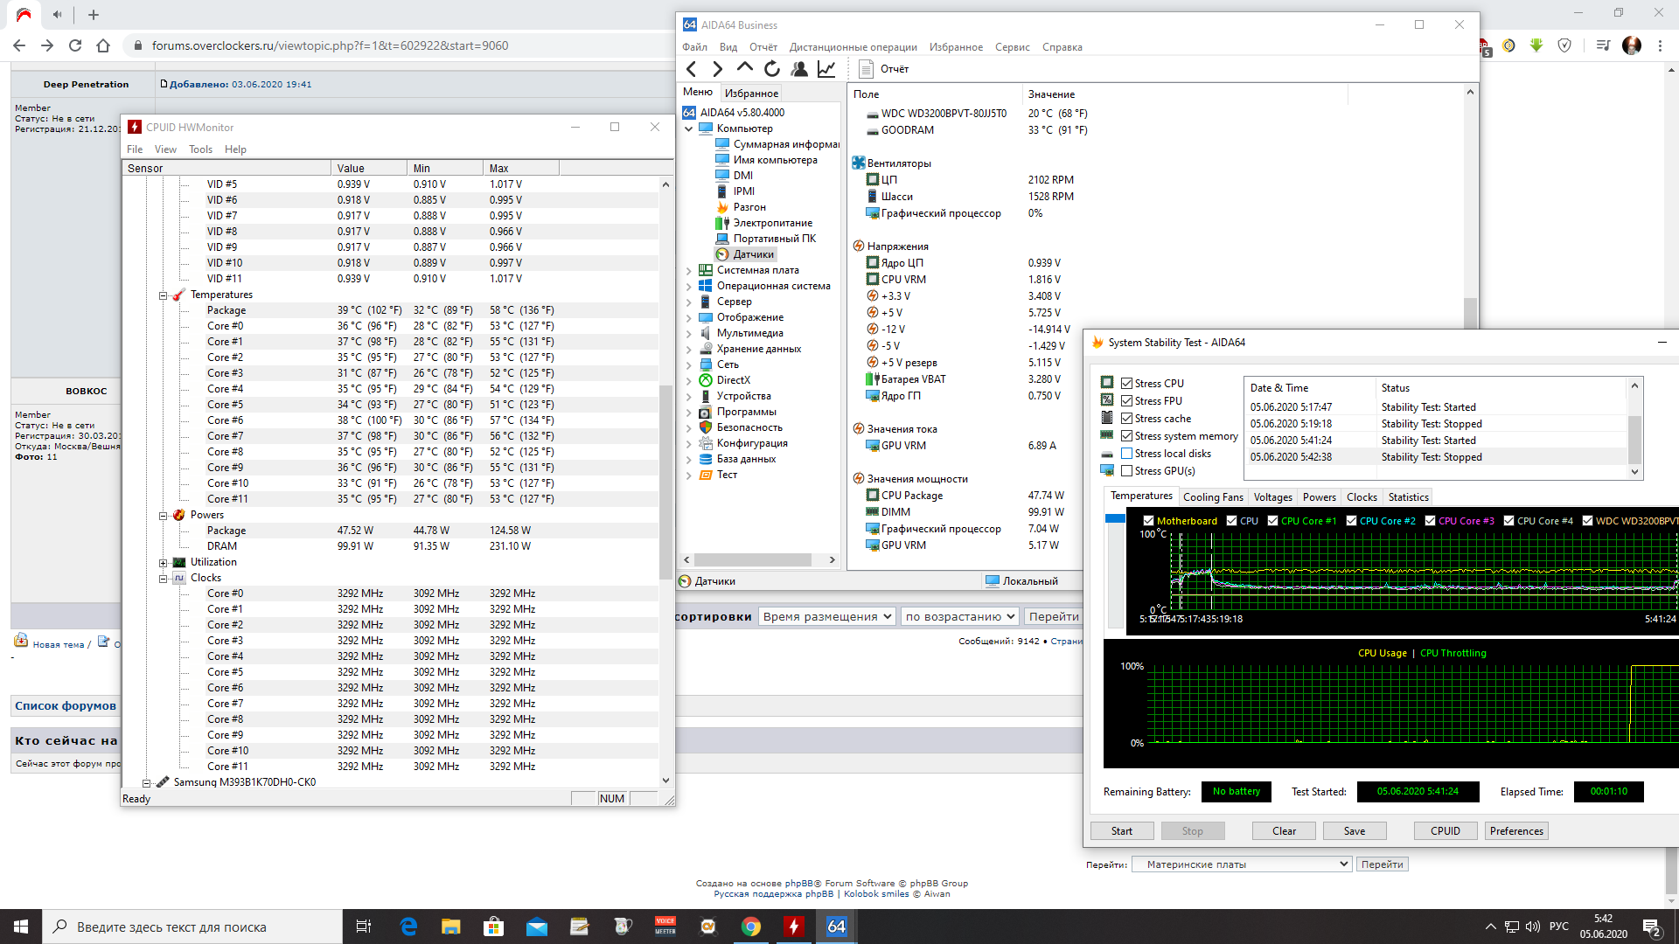Expand the Системная плата tree node
Image resolution: width=1679 pixels, height=944 pixels.
coord(688,271)
